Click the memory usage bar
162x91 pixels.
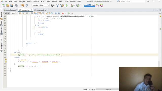click(89, 5)
